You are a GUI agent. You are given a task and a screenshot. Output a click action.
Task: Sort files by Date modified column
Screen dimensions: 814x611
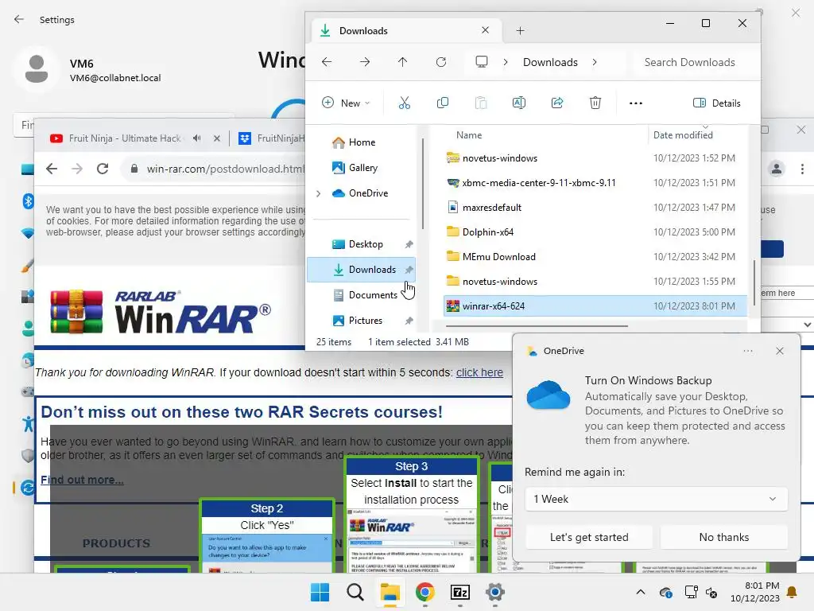[683, 135]
